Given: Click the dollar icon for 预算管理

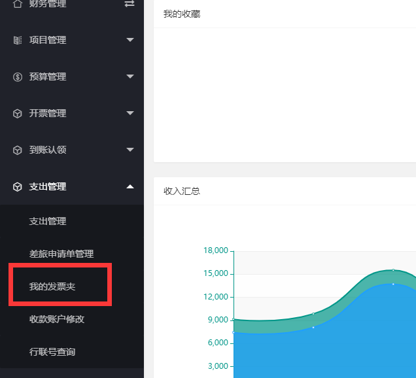Looking at the screenshot, I should (18, 77).
